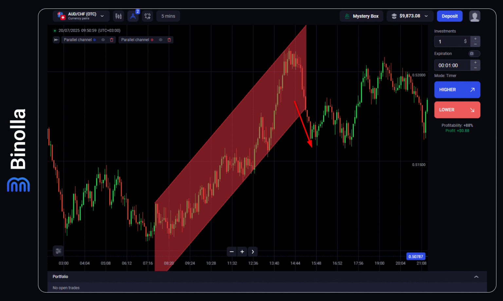Change the blue color dot of Parallel channel

point(95,40)
